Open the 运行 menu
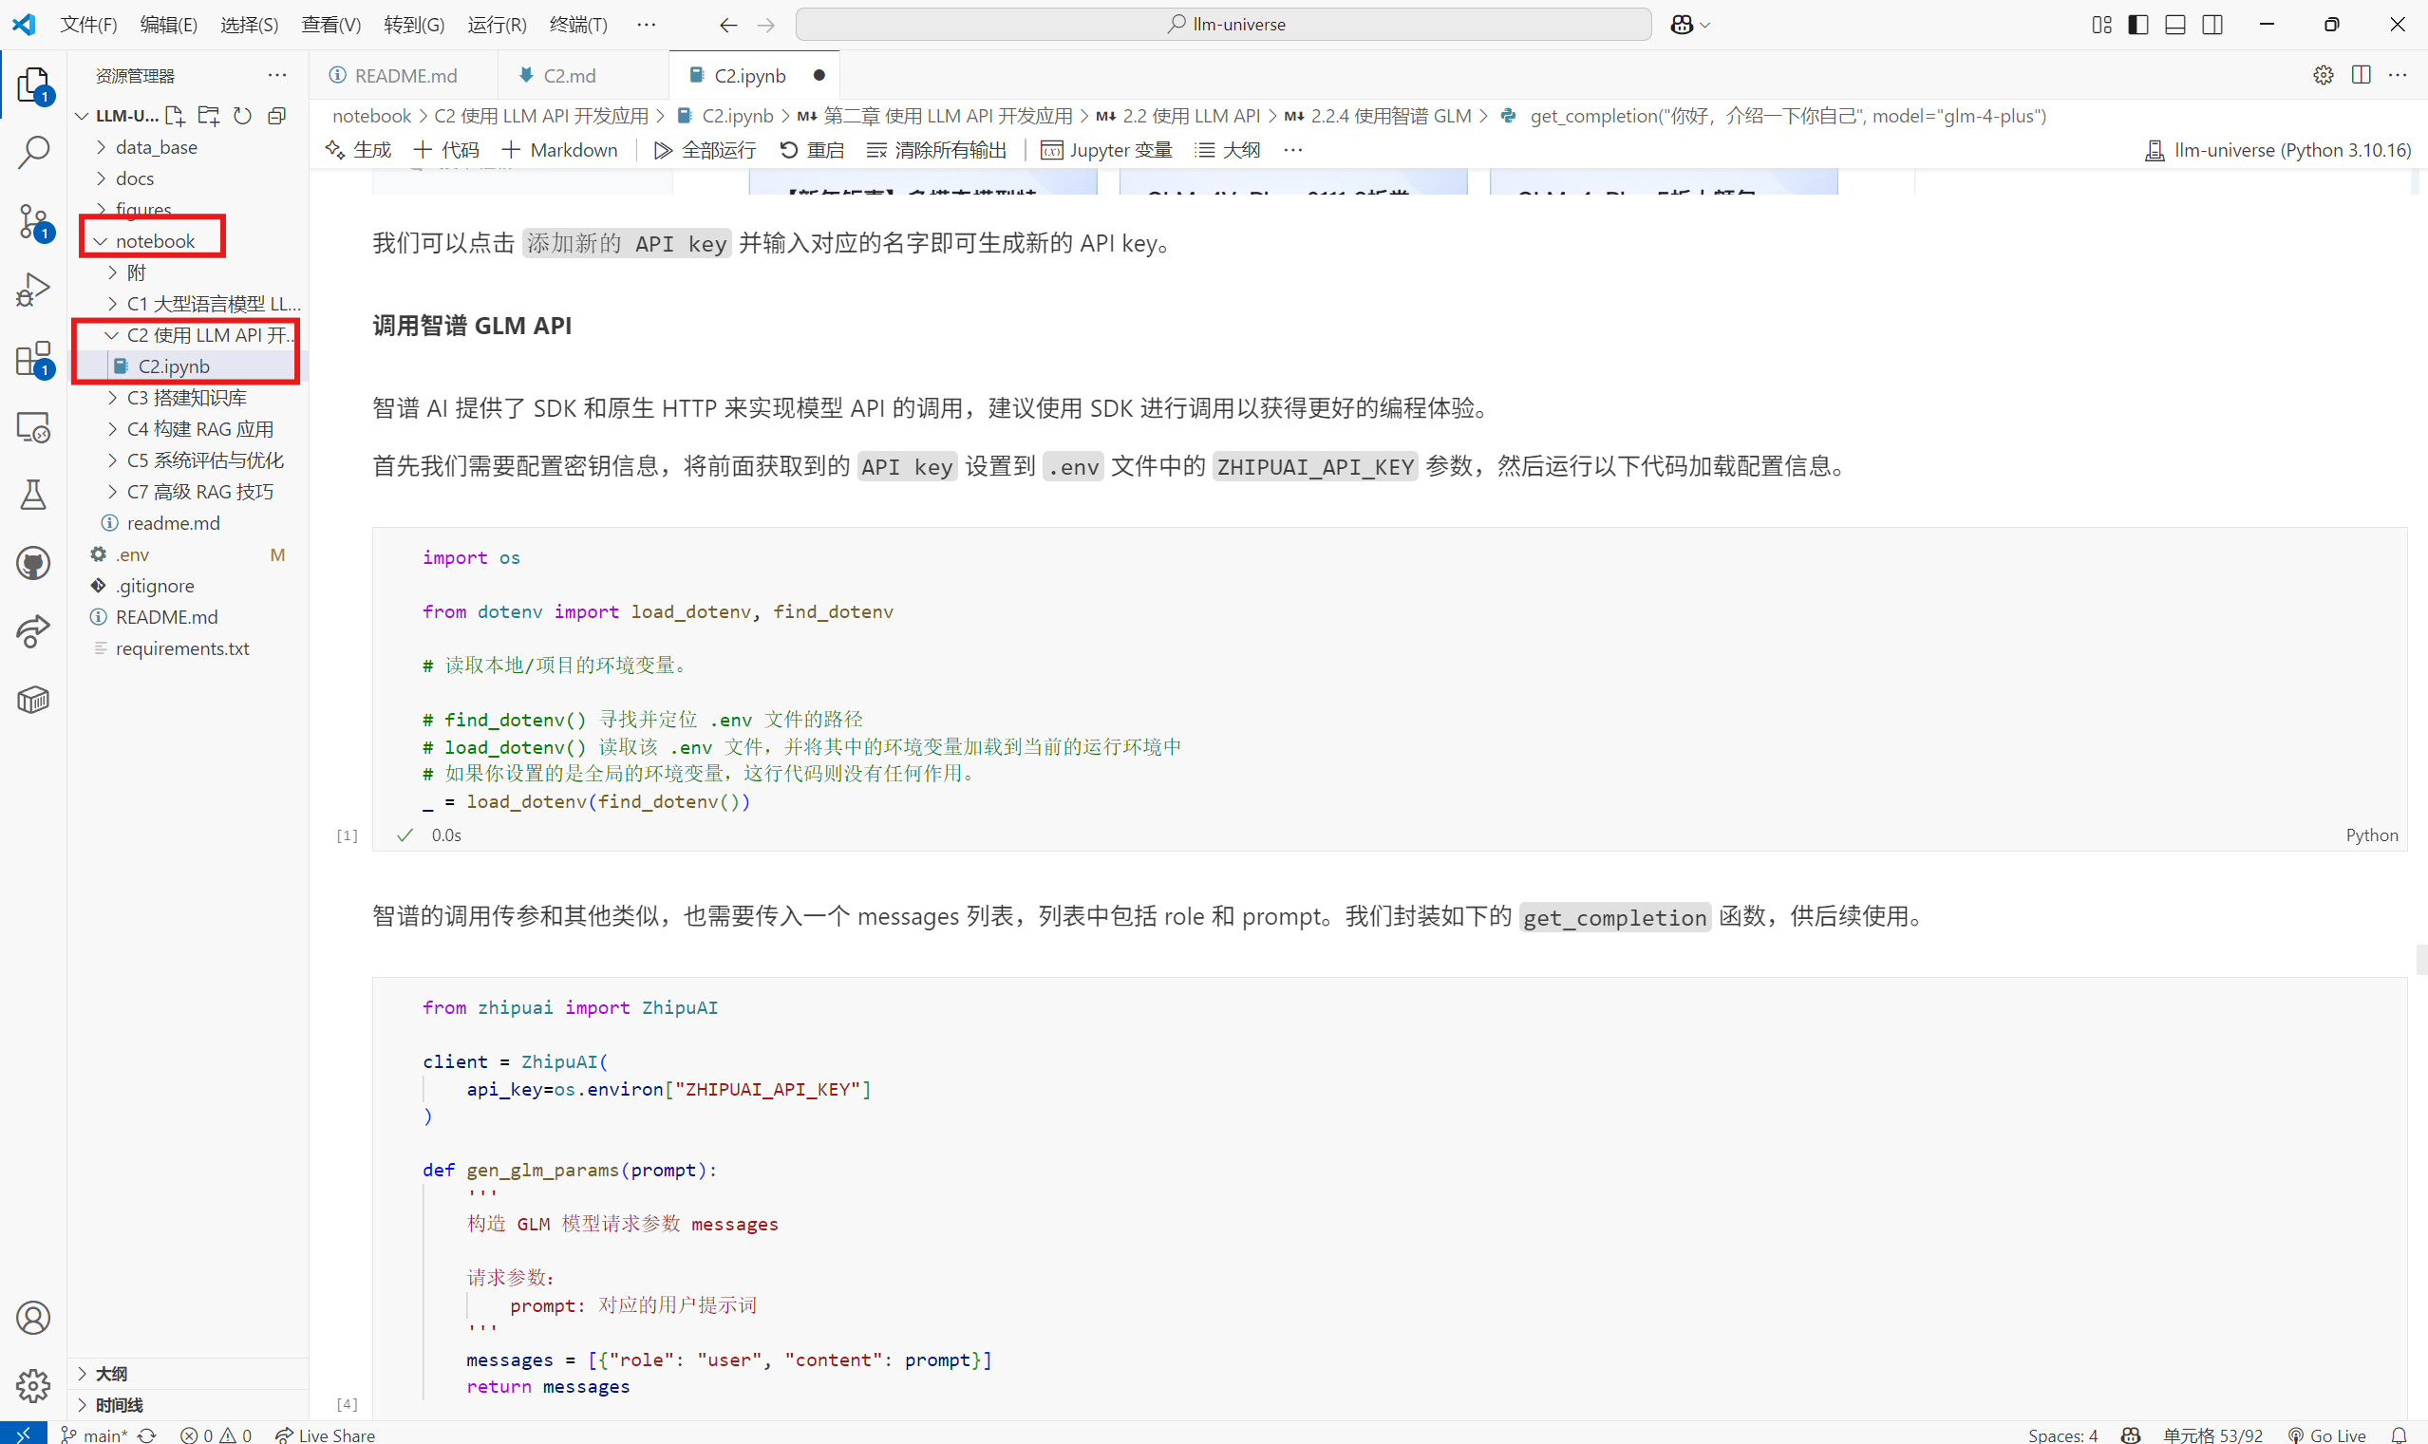The height and width of the screenshot is (1444, 2428). click(x=497, y=26)
